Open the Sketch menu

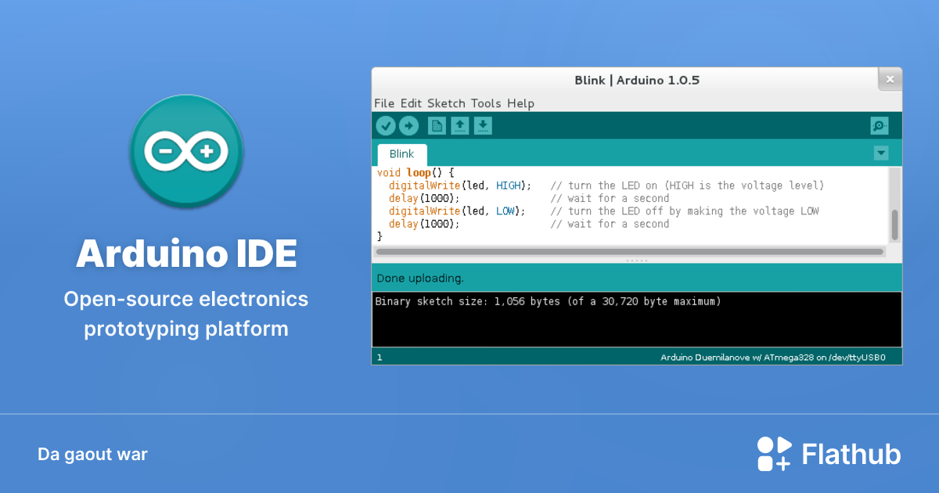click(444, 103)
